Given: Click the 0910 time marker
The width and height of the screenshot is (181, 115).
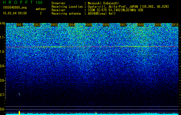Looking at the screenshot, I should [x=175, y=25].
